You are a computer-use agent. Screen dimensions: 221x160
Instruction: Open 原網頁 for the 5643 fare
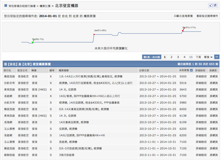coord(214,89)
